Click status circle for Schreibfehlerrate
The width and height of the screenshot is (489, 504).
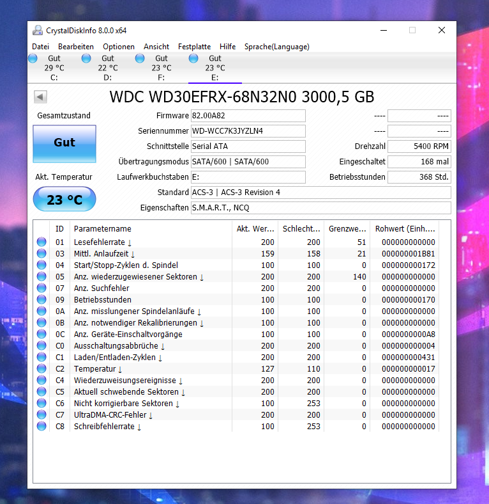coord(41,426)
